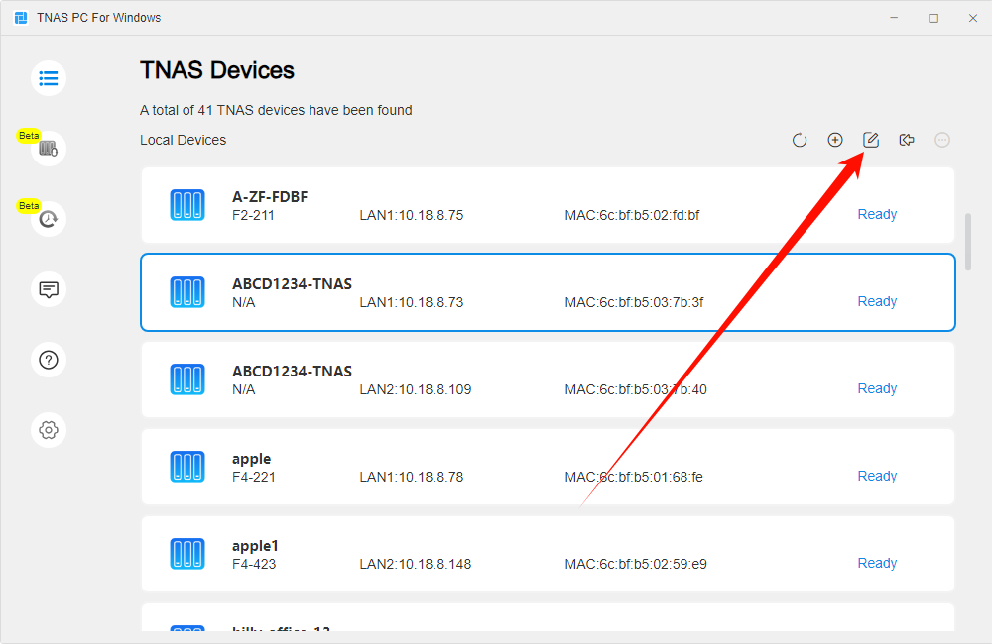The image size is (992, 644).
Task: Open the settings gear in sidebar
Action: point(49,430)
